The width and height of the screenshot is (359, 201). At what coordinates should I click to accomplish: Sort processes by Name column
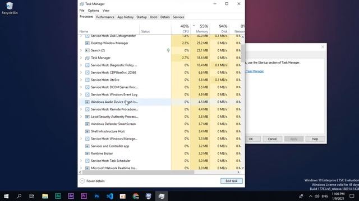(x=109, y=28)
